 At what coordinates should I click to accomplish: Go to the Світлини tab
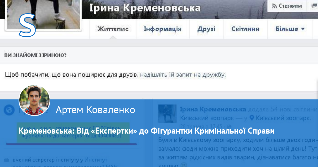click(x=245, y=29)
